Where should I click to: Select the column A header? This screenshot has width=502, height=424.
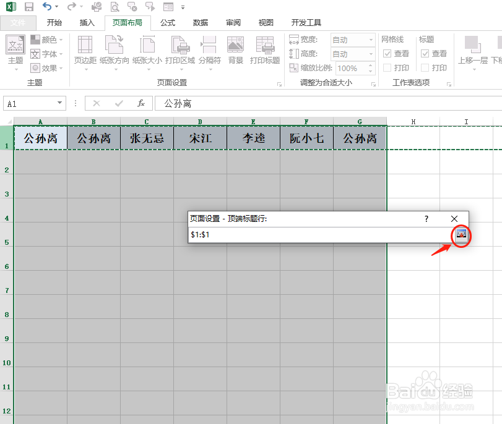[x=40, y=122]
